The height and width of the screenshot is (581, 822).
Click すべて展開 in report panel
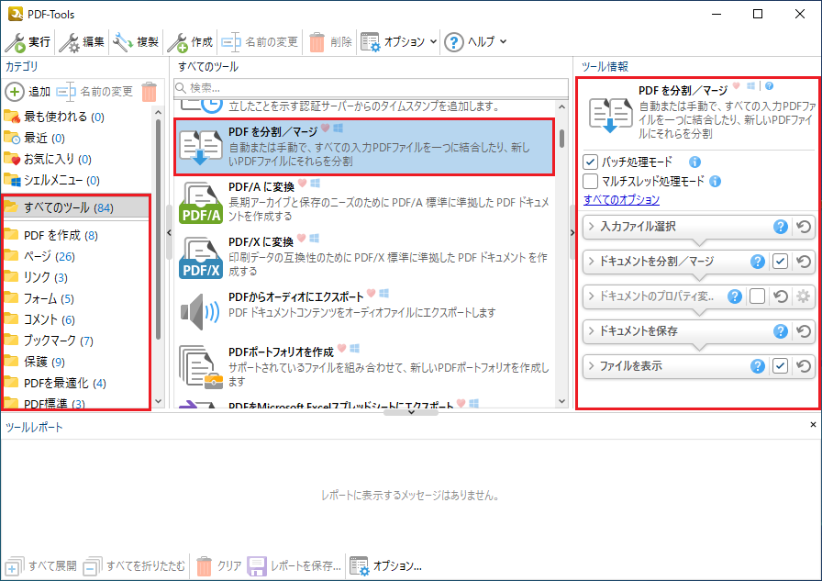[x=41, y=566]
